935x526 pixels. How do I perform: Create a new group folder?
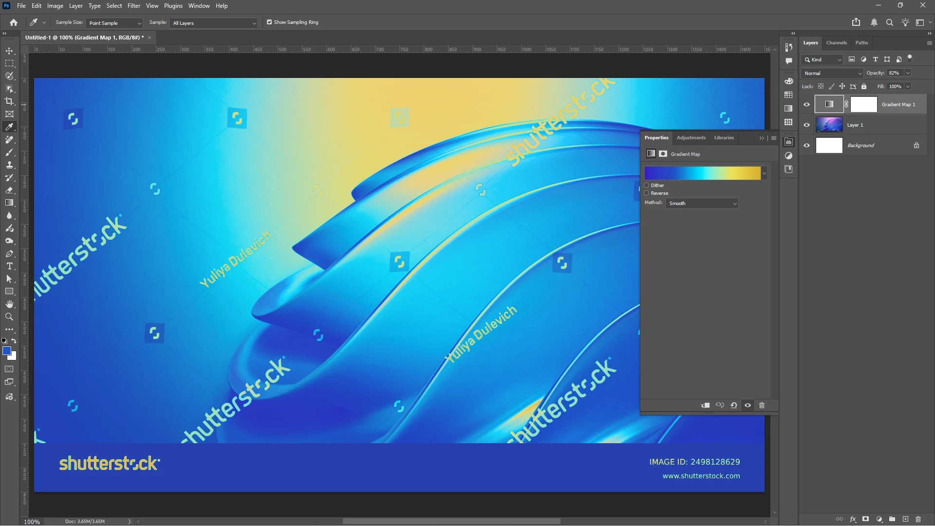(892, 519)
